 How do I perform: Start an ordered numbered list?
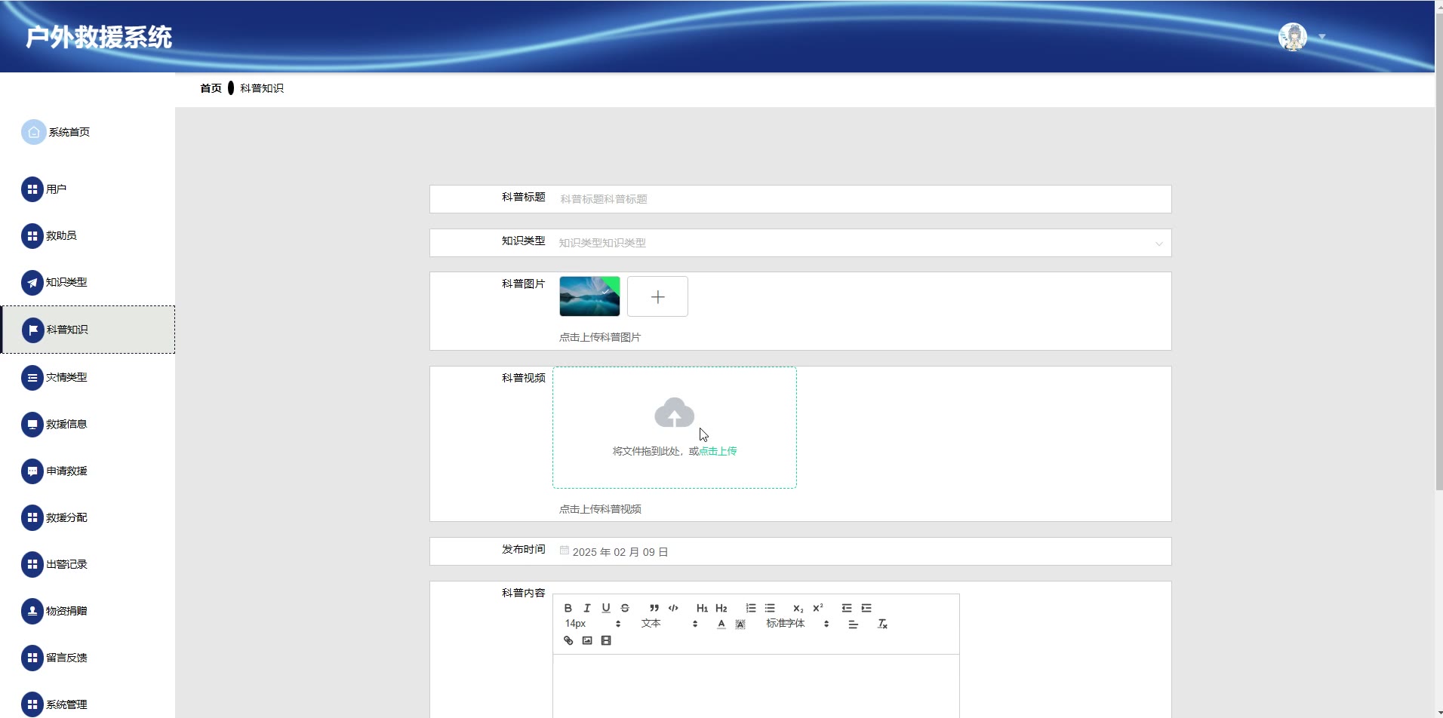[751, 608]
